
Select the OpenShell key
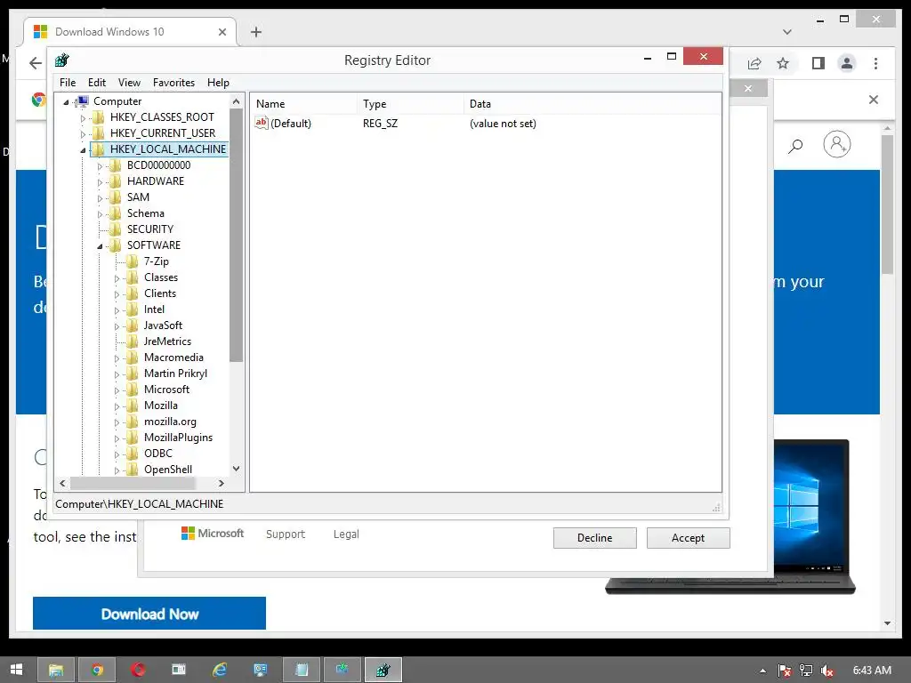pos(168,470)
